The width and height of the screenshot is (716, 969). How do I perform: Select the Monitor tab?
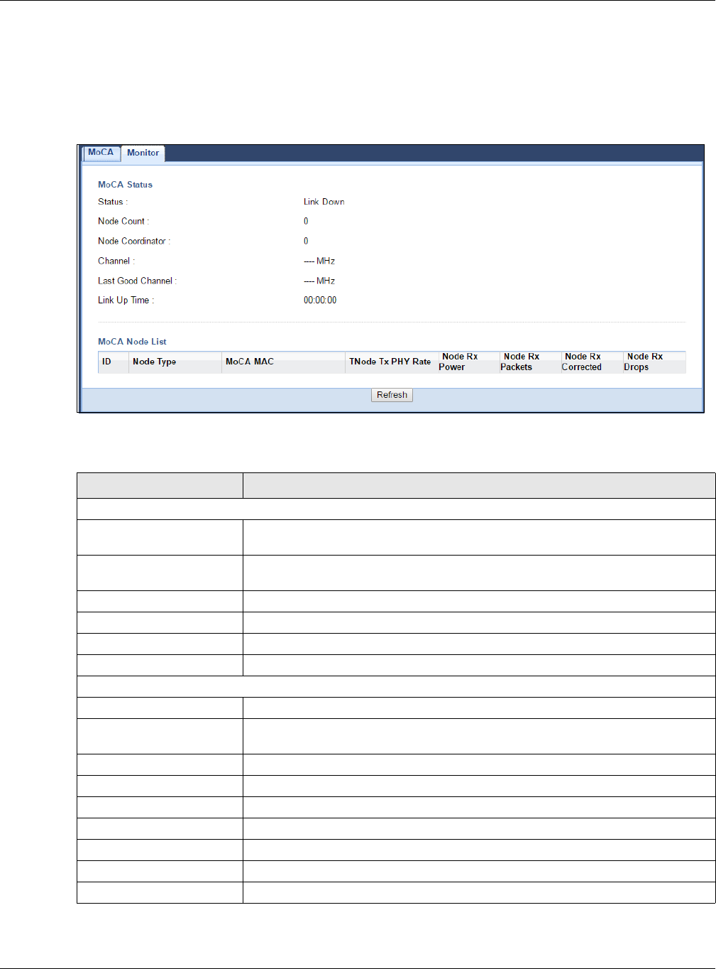[143, 153]
